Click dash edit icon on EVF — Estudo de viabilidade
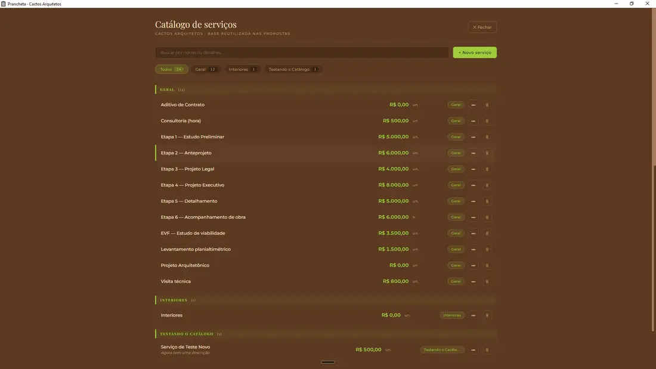The width and height of the screenshot is (656, 369). (x=473, y=234)
